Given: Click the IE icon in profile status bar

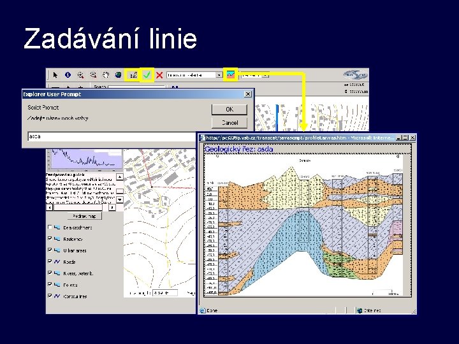Looking at the screenshot, I should [x=202, y=310].
